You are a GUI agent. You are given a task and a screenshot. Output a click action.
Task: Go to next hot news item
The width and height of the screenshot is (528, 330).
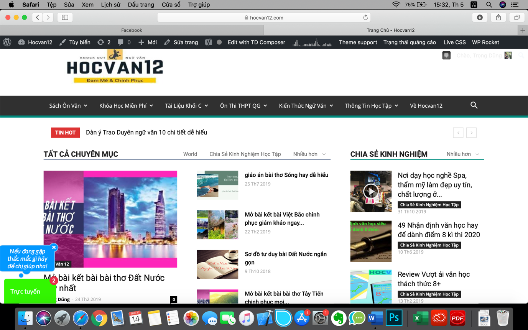[x=472, y=133]
